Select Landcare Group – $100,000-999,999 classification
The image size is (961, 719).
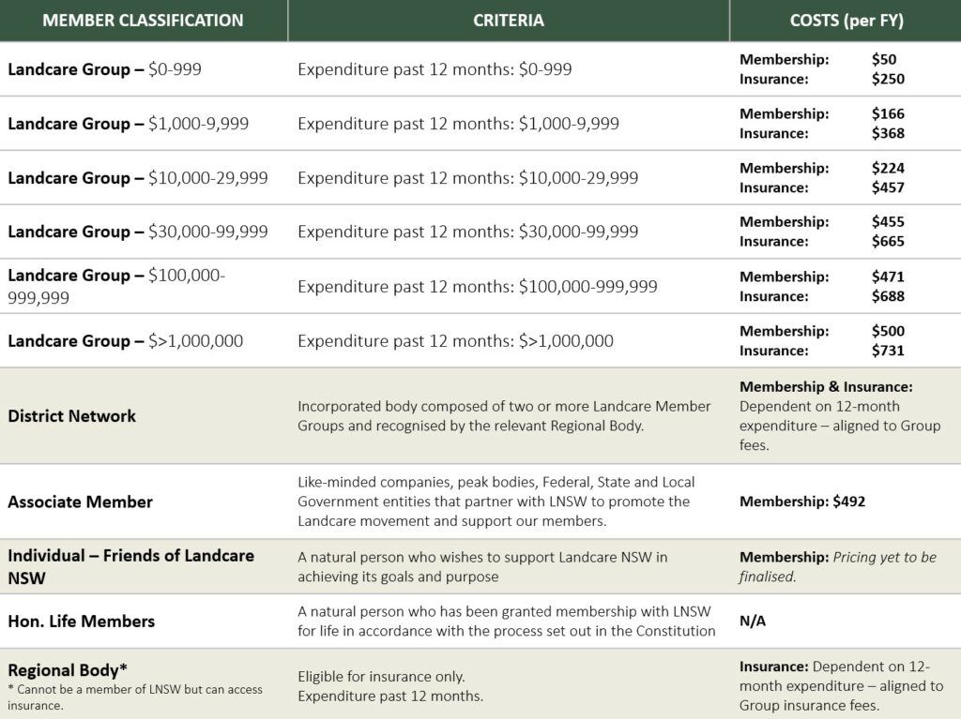[116, 287]
